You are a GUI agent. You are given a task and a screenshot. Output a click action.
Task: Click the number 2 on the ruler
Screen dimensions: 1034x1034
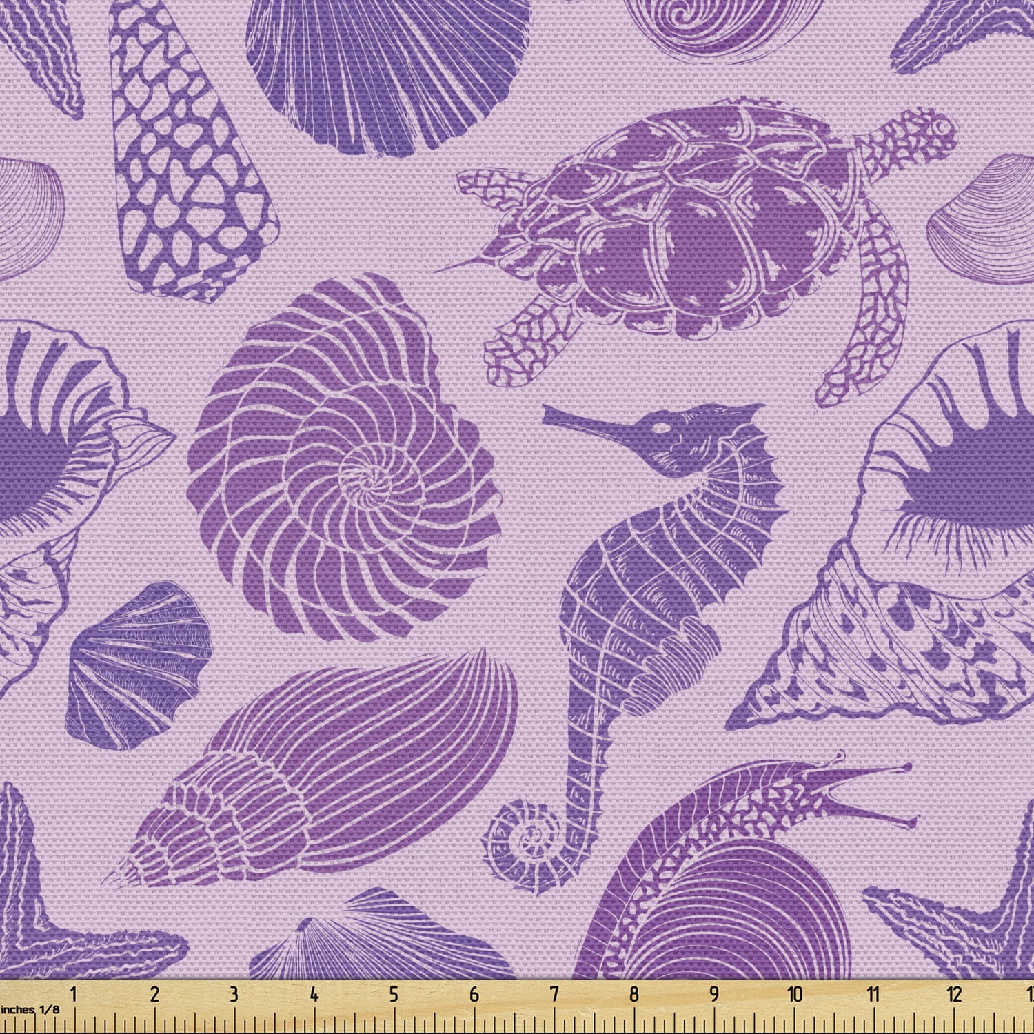coord(154,994)
